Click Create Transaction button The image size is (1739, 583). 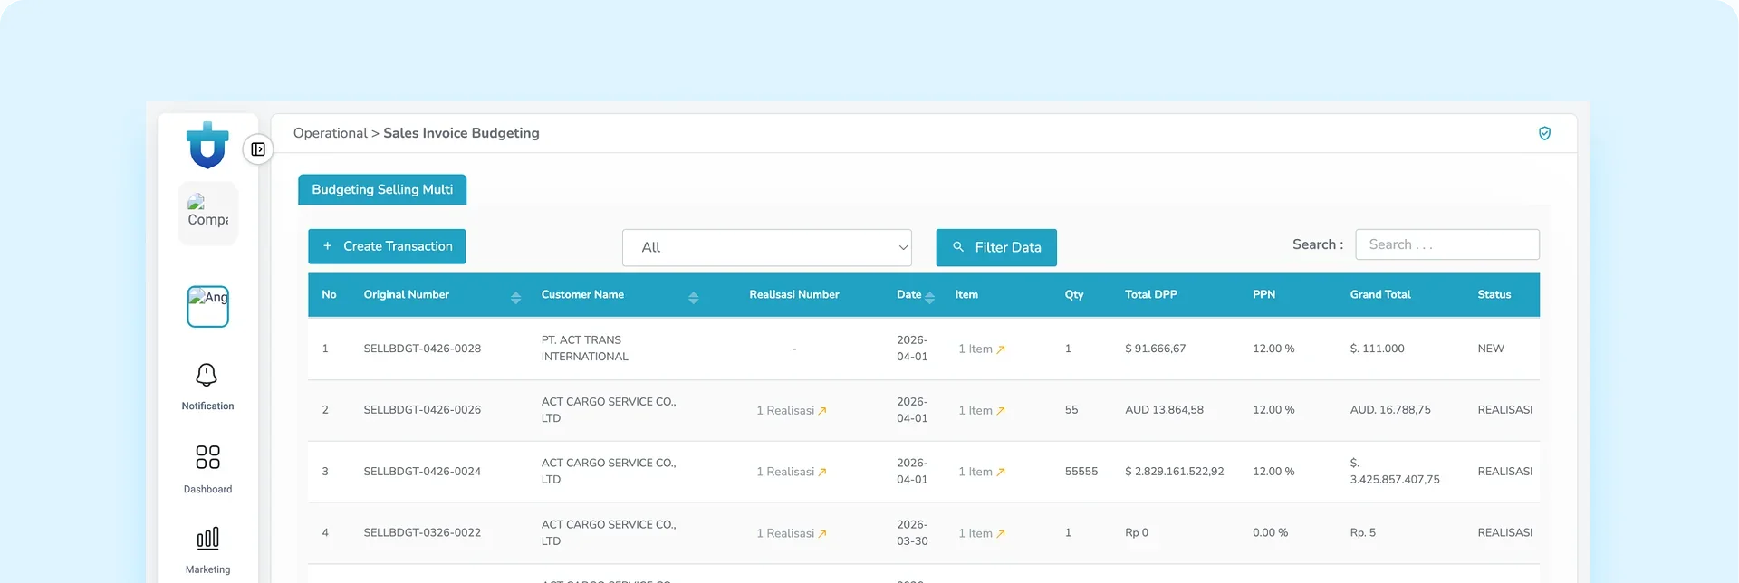[387, 246]
